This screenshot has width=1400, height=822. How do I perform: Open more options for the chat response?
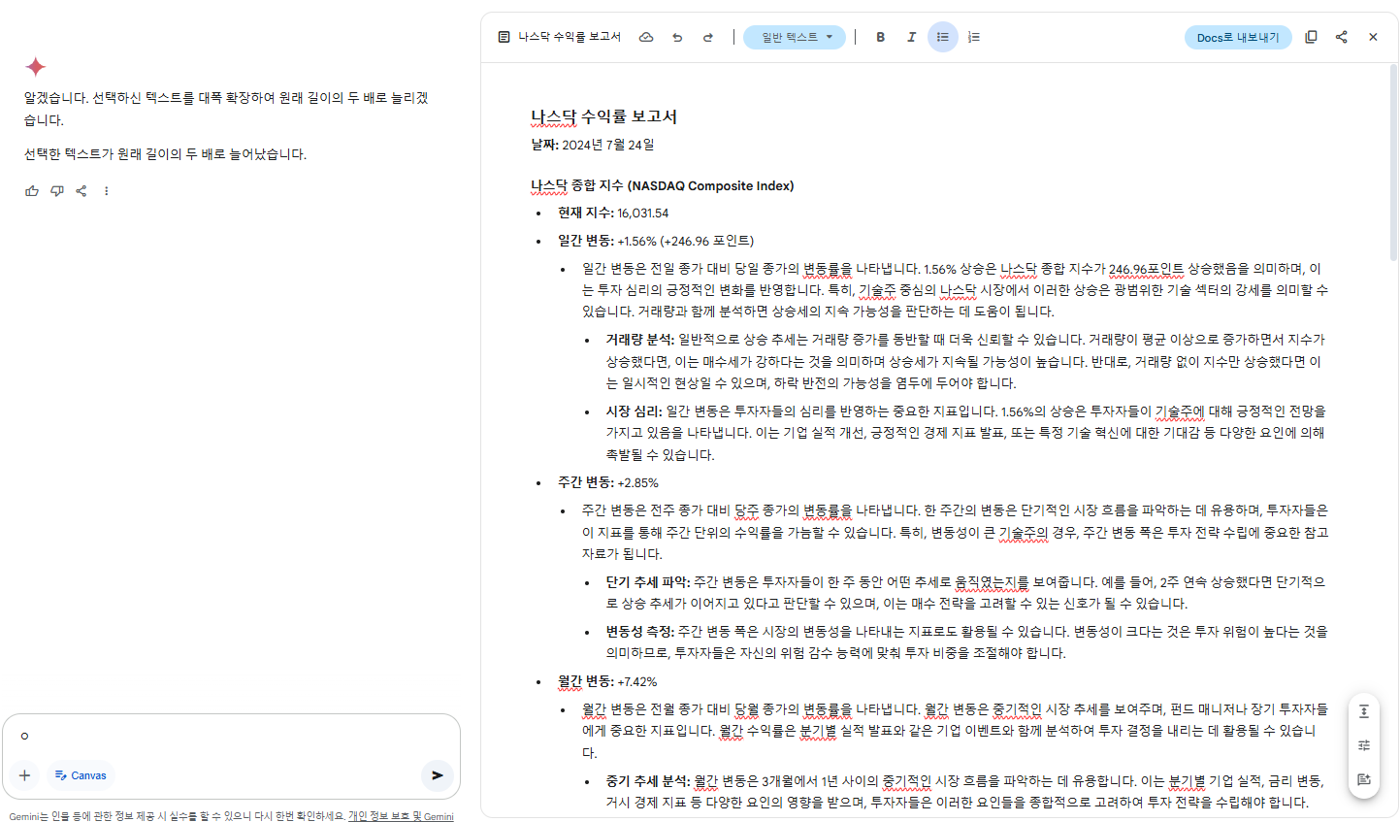(107, 191)
